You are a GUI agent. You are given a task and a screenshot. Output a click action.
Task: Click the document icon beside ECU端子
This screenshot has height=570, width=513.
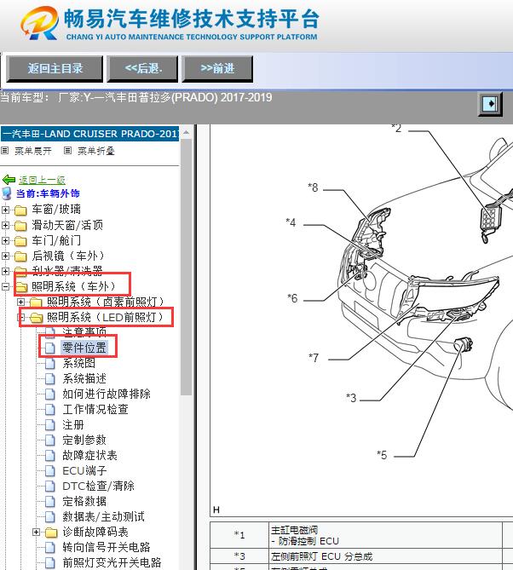[49, 471]
